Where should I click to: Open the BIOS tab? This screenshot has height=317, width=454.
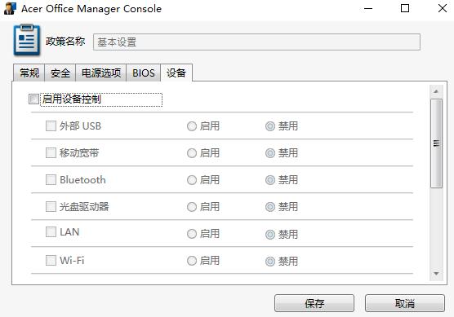click(144, 73)
